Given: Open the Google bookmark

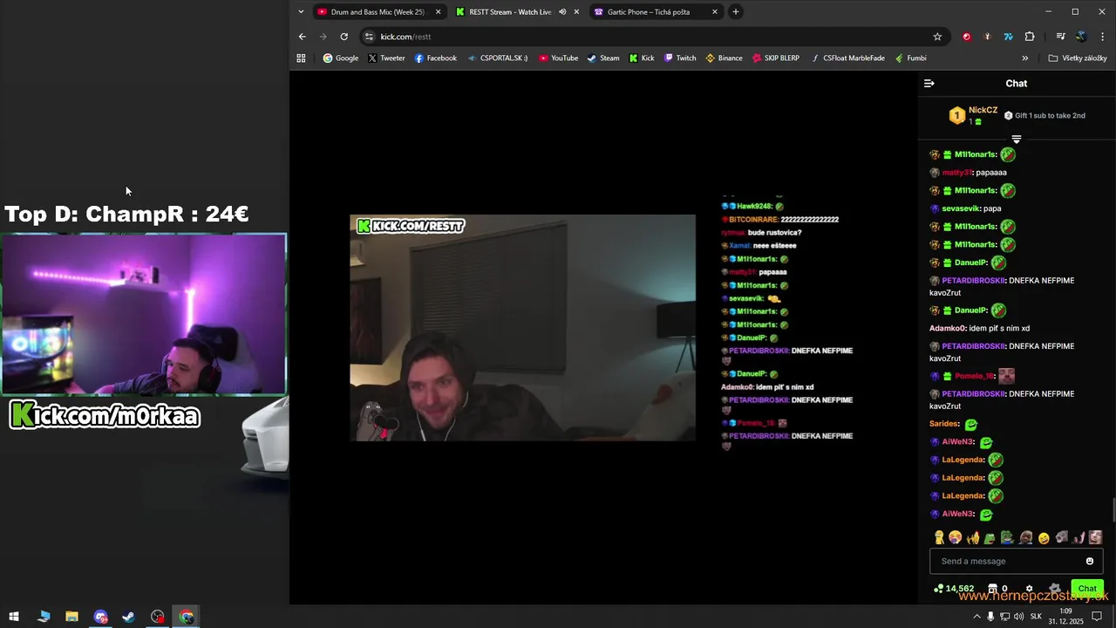Looking at the screenshot, I should pyautogui.click(x=340, y=58).
